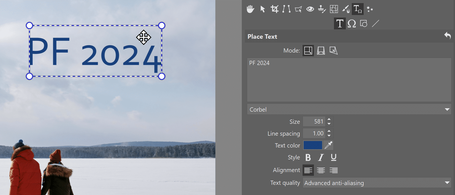Toggle Italic text style

pyautogui.click(x=321, y=157)
